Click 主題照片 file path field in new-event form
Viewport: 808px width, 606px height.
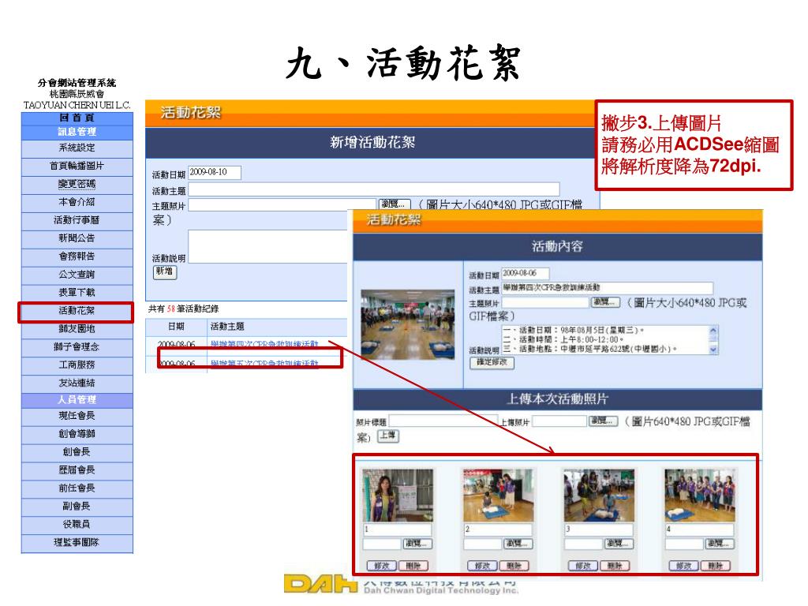282,204
